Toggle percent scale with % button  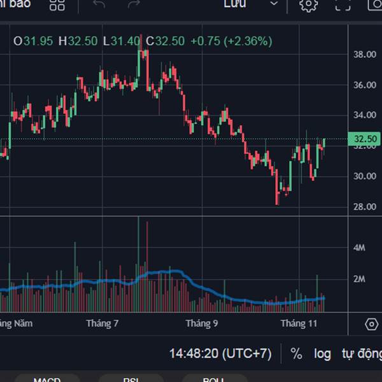pyautogui.click(x=296, y=353)
